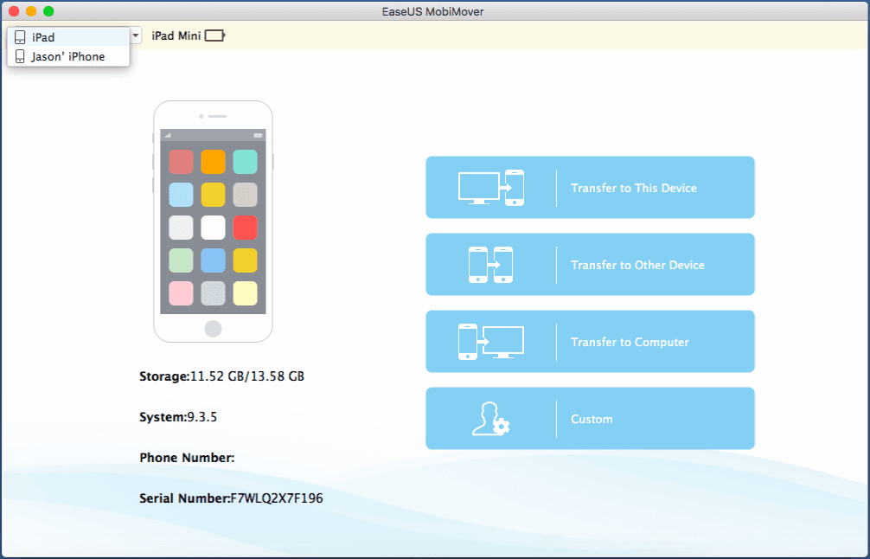Click the phone-to-phone transfer icon

491,265
